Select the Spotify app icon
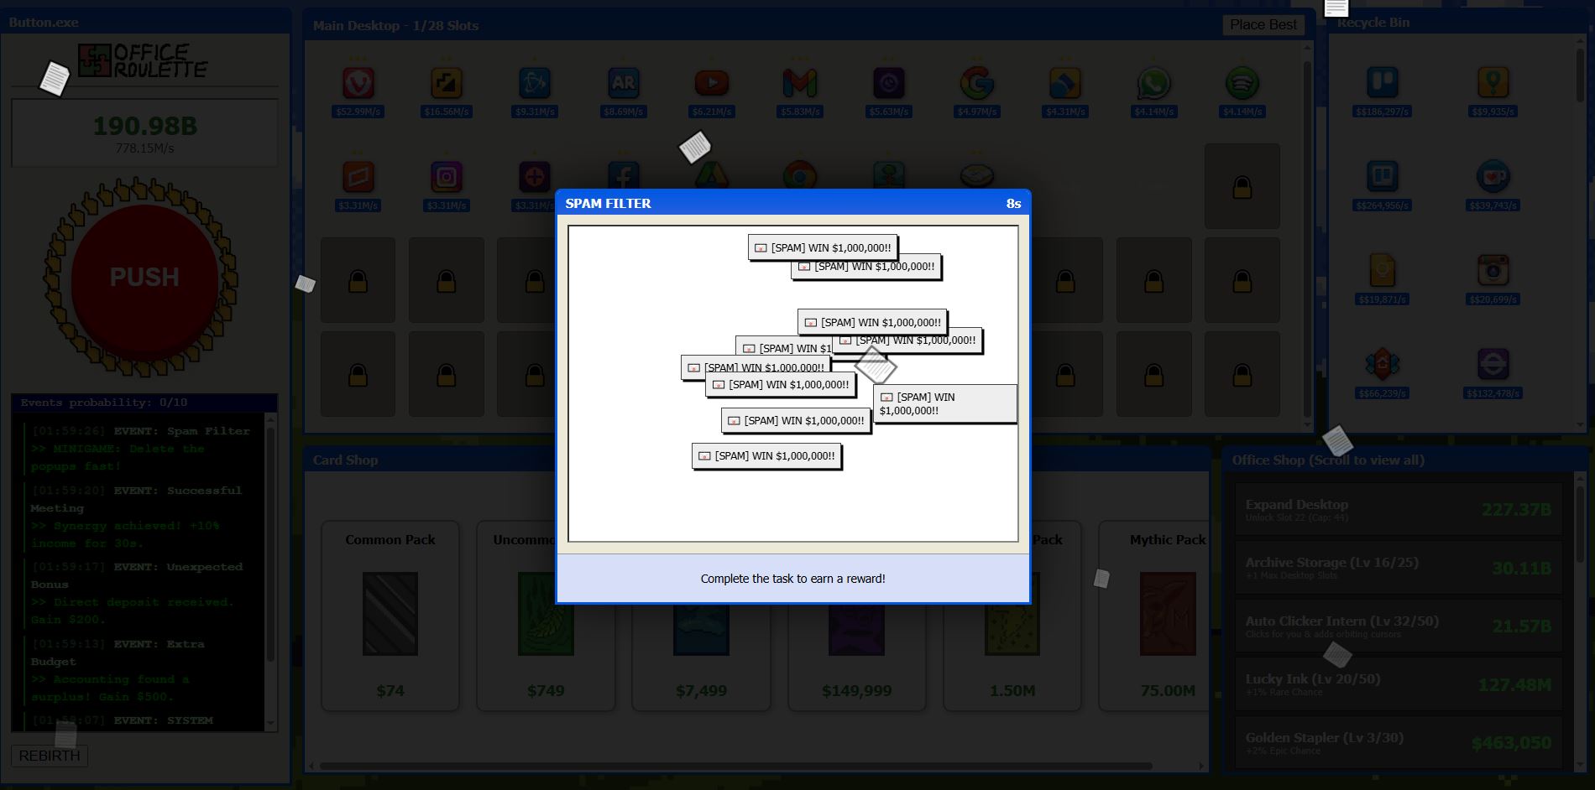Viewport: 1595px width, 790px height. [1242, 83]
